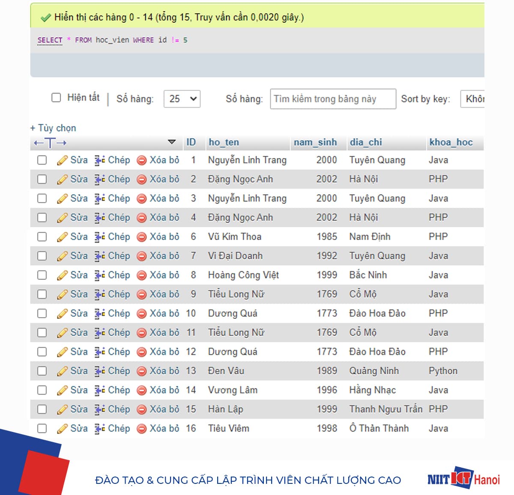Click the red delete icon for Hàn Lập row

tap(141, 410)
